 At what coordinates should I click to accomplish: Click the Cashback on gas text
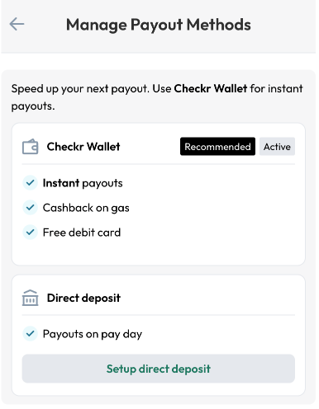(86, 208)
